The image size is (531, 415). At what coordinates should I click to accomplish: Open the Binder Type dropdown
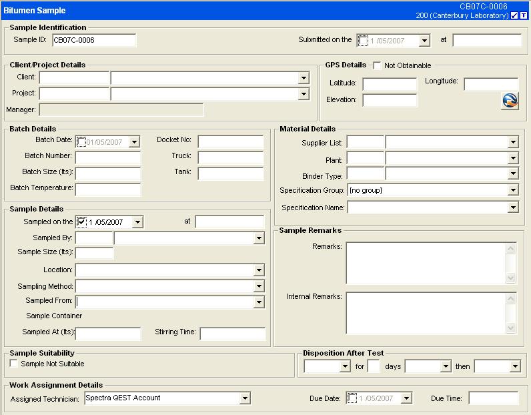[512, 174]
